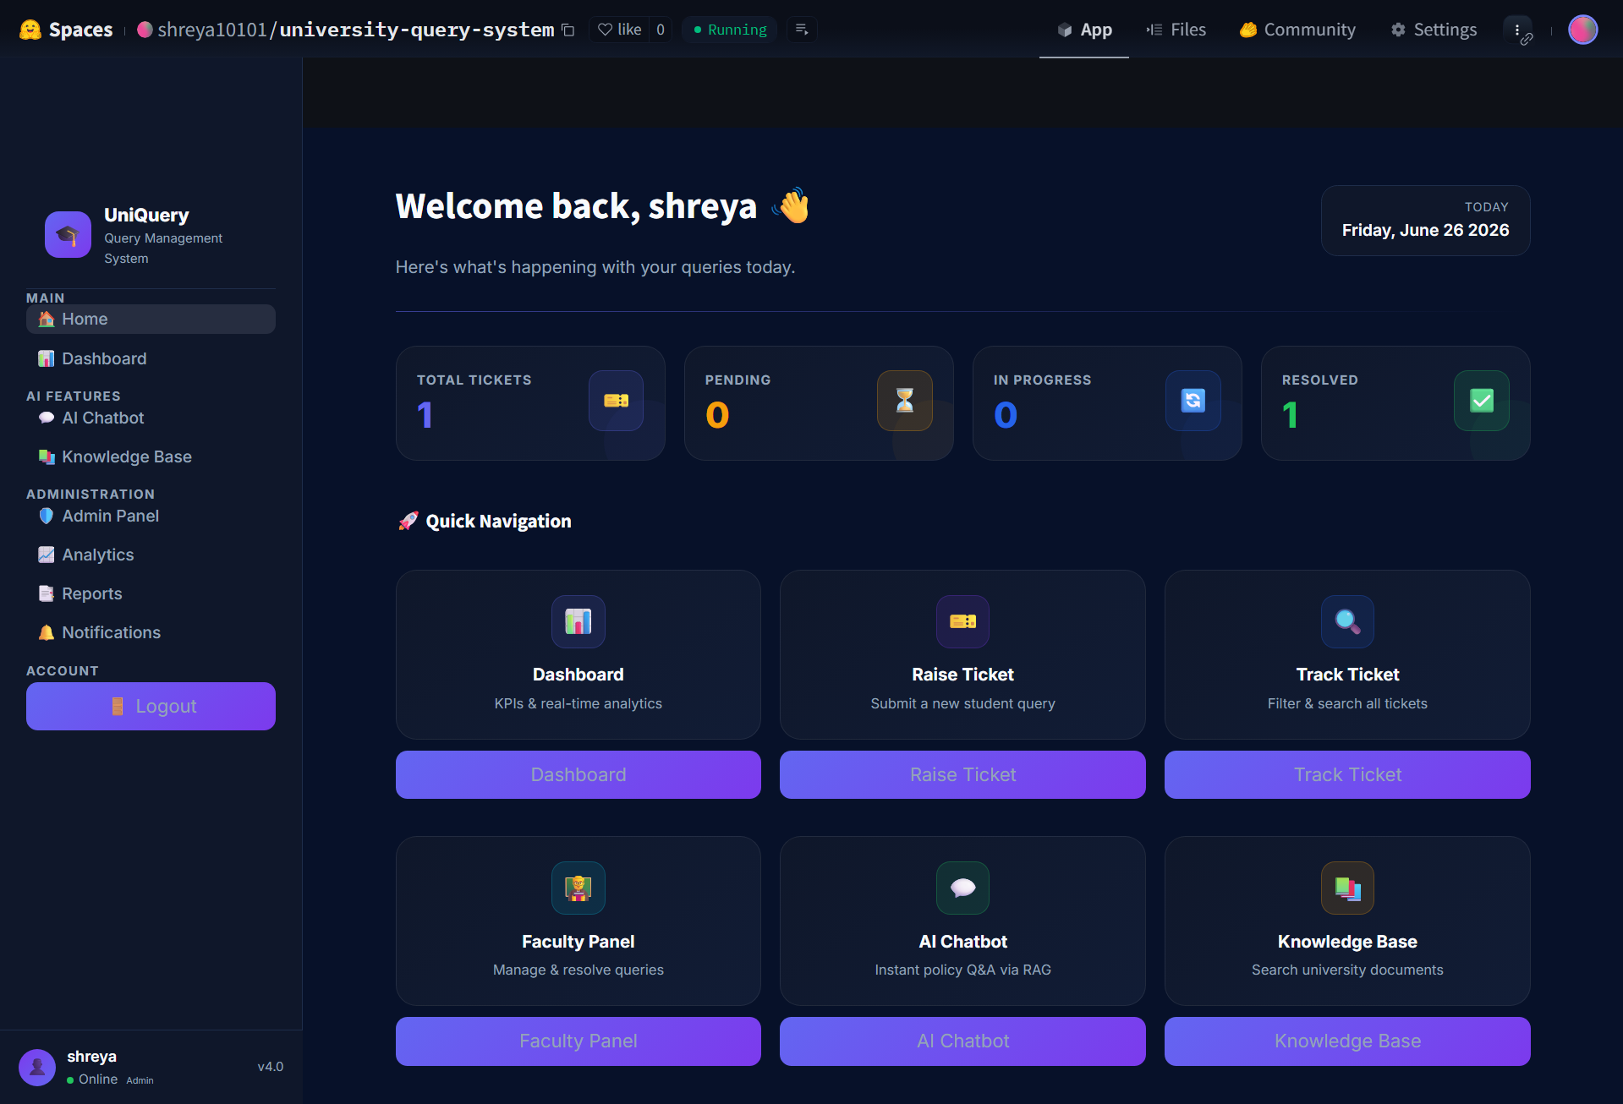Click the purple Knowledge Base button

click(1347, 1041)
